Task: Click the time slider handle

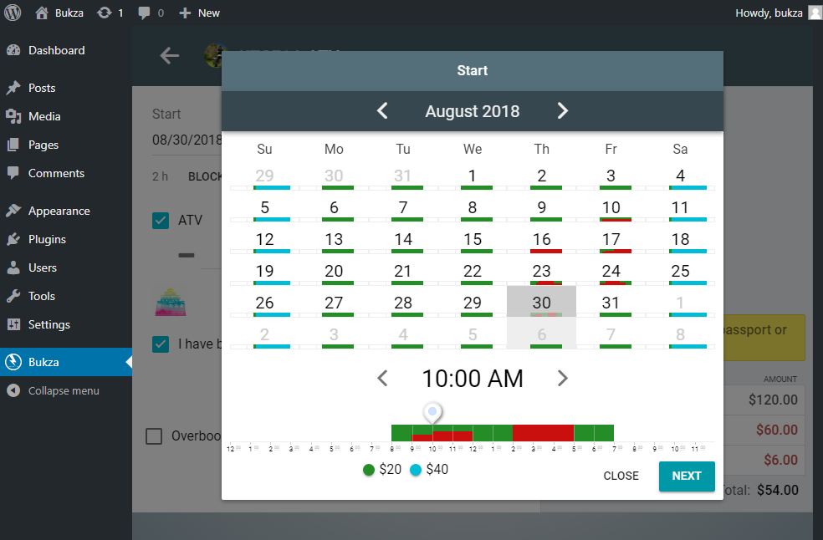Action: (x=432, y=412)
